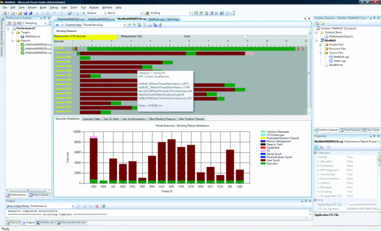Switch to the MatMult.cpp document tab
The width and height of the screenshot is (381, 231).
click(x=156, y=19)
